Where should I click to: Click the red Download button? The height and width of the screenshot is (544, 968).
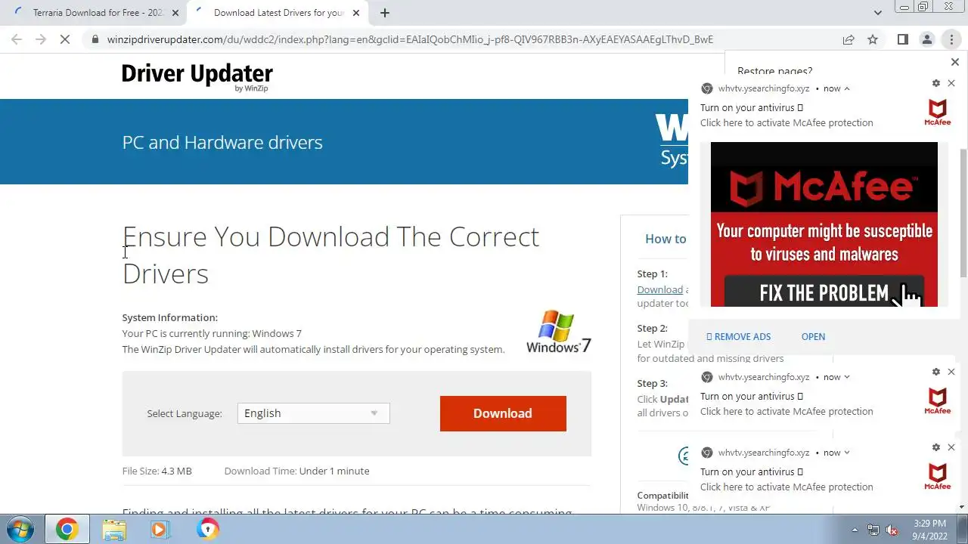tap(503, 413)
